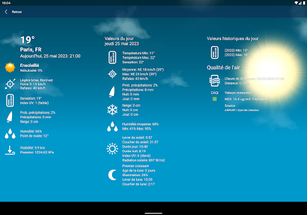Tap the back arrow icon

coord(6,12)
